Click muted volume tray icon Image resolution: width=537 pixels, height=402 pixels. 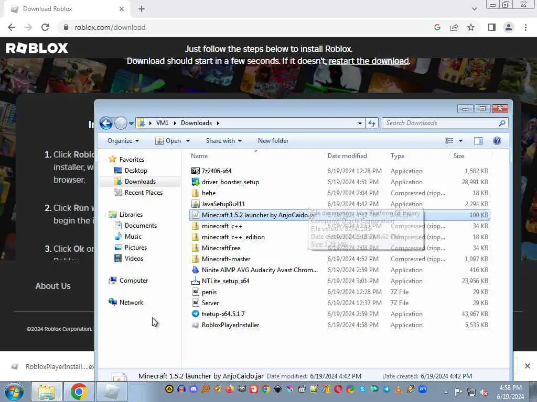[x=484, y=392]
